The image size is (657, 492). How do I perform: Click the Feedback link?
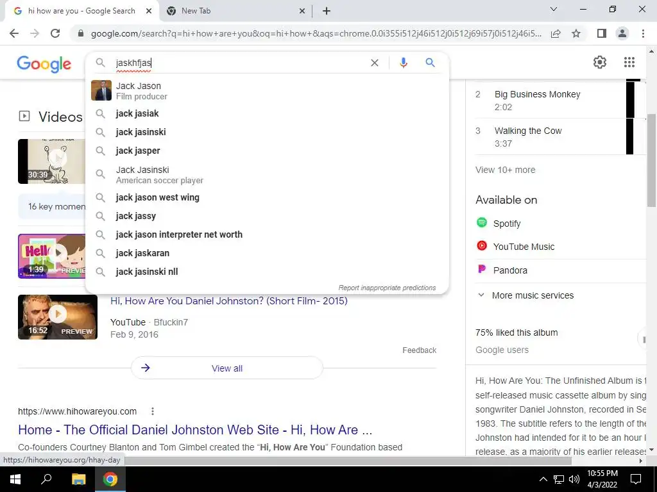(420, 350)
